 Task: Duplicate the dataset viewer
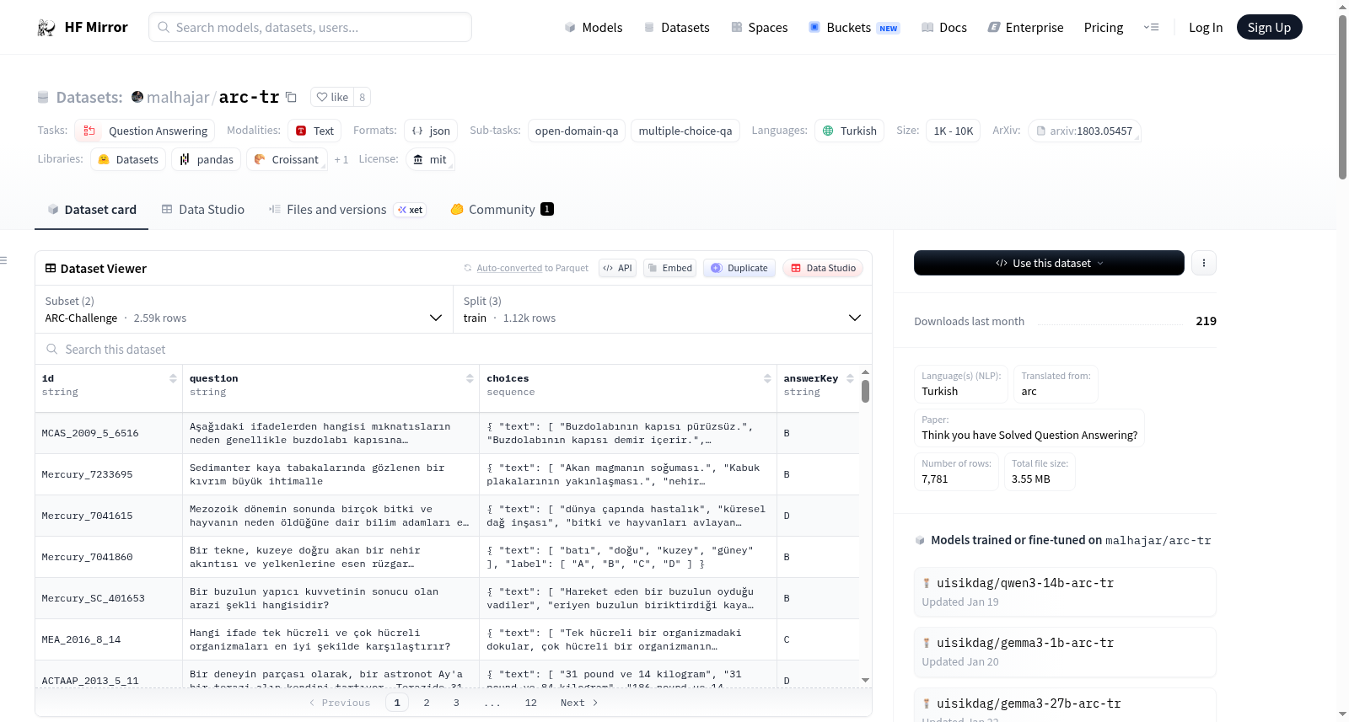(739, 268)
